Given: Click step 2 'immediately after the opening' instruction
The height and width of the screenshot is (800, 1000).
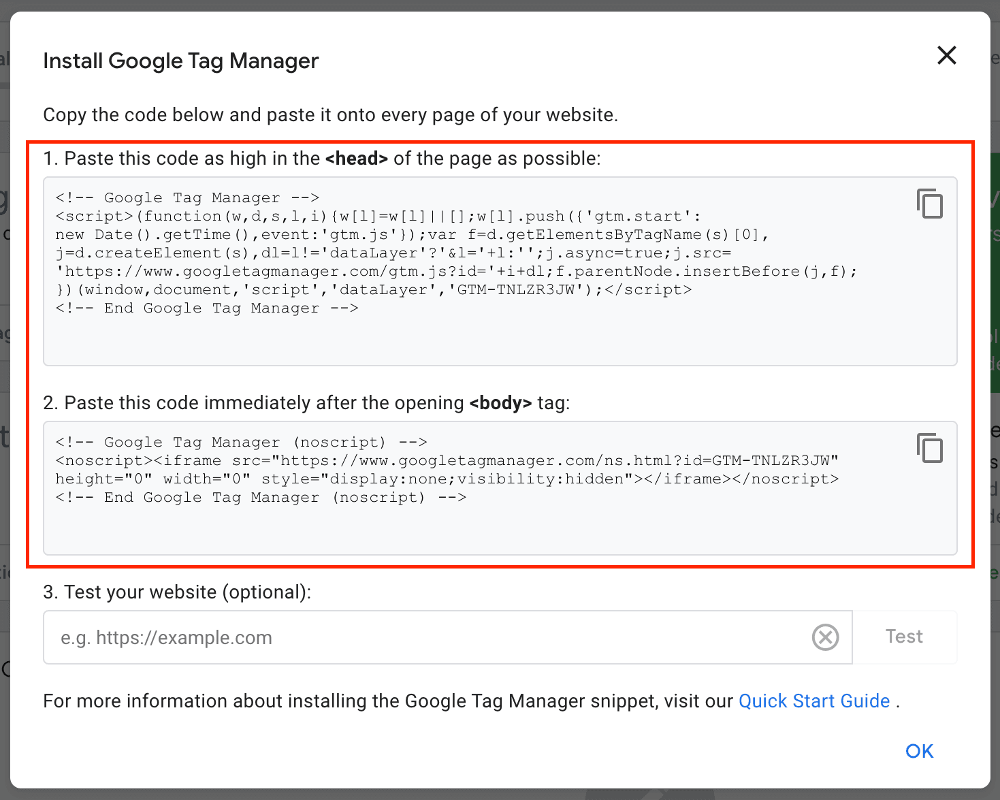Looking at the screenshot, I should pyautogui.click(x=306, y=403).
